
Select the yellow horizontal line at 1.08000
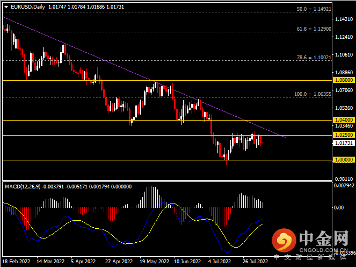click(x=167, y=80)
